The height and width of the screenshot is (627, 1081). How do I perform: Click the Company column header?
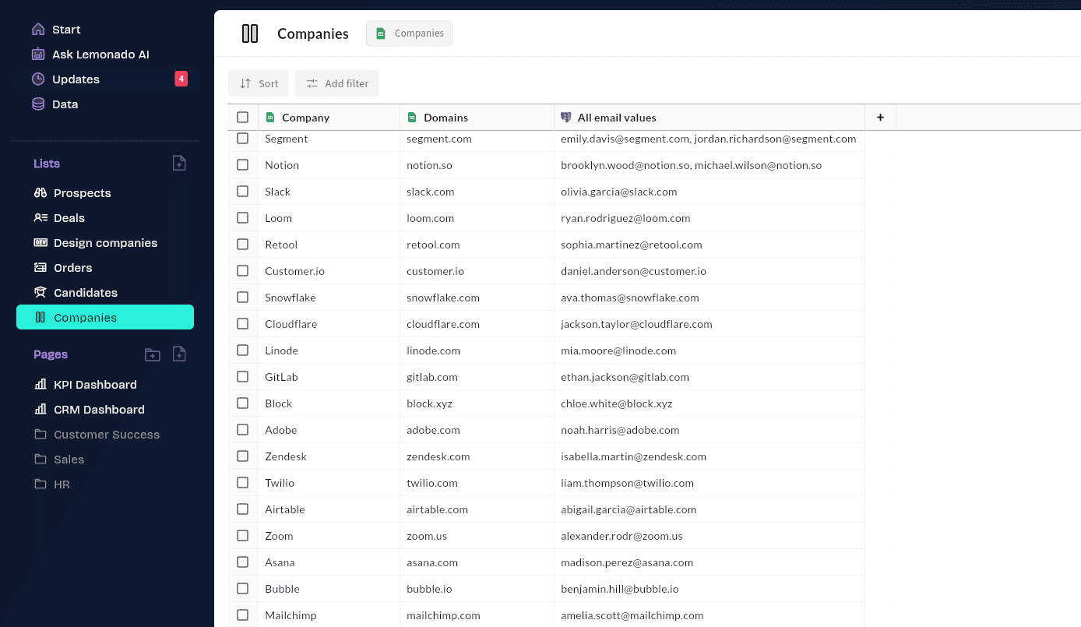coord(329,118)
